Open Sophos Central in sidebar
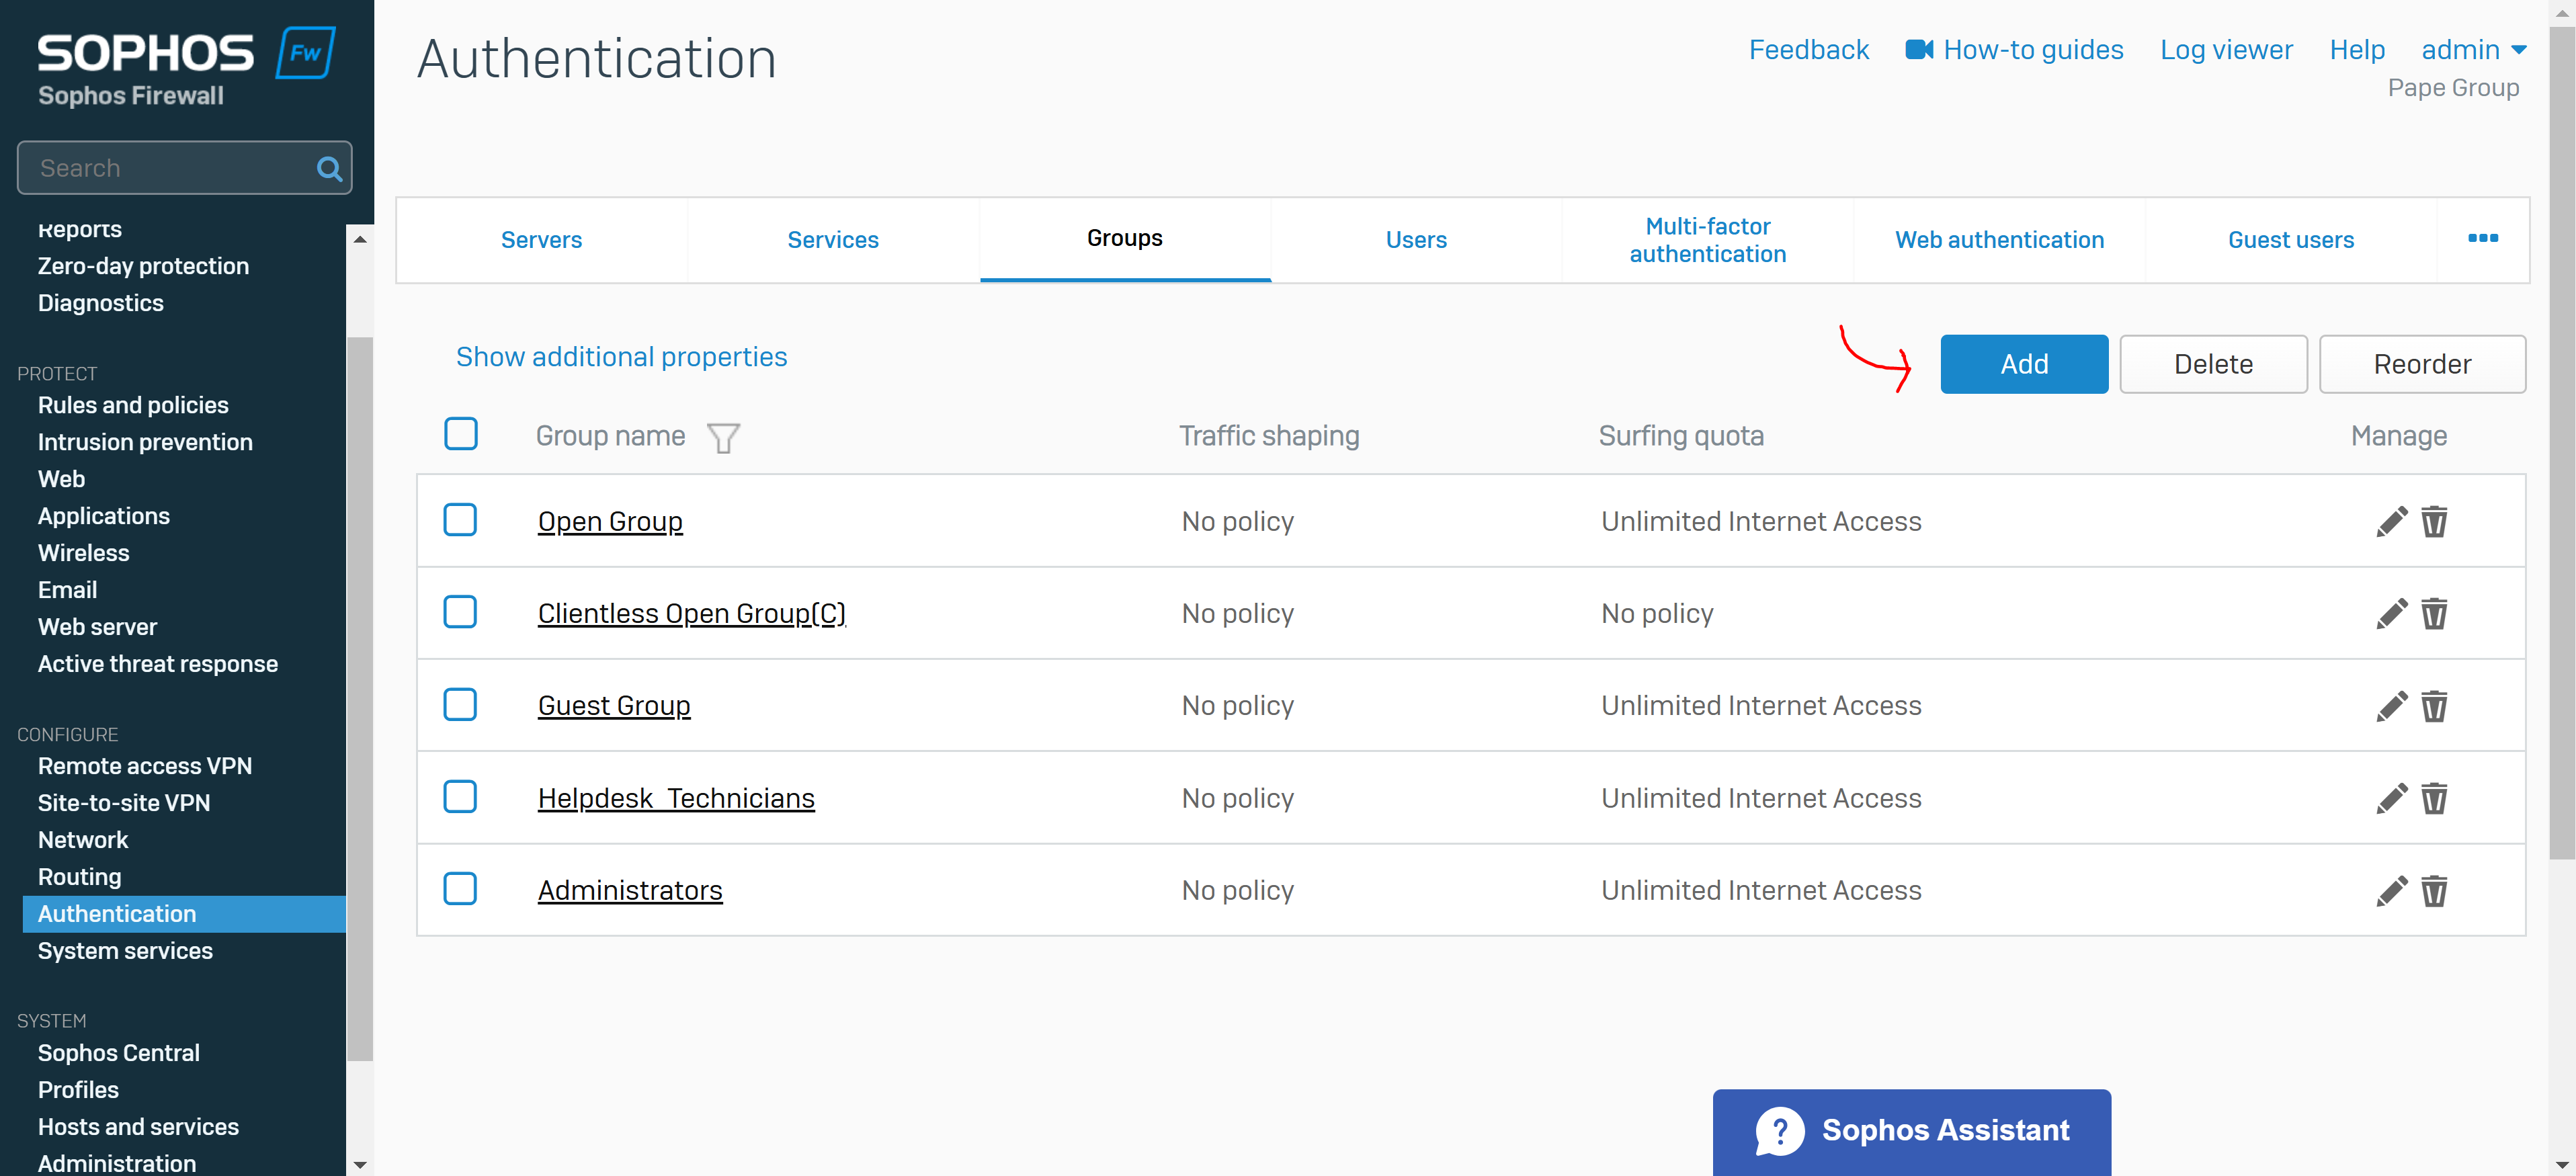Screen dimensions: 2576x1176 pyautogui.click(x=119, y=1053)
